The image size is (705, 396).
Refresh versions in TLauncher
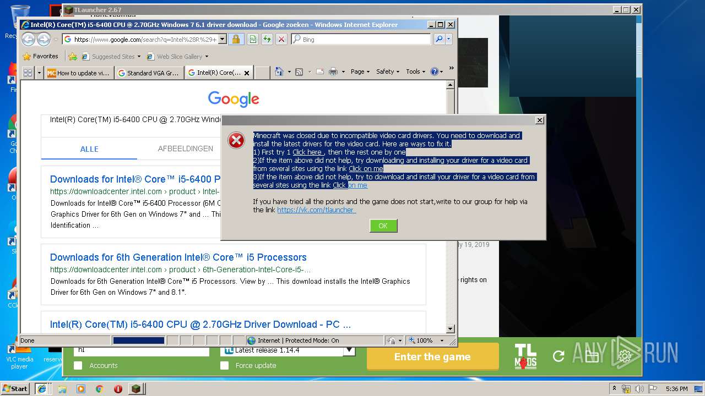tap(558, 356)
